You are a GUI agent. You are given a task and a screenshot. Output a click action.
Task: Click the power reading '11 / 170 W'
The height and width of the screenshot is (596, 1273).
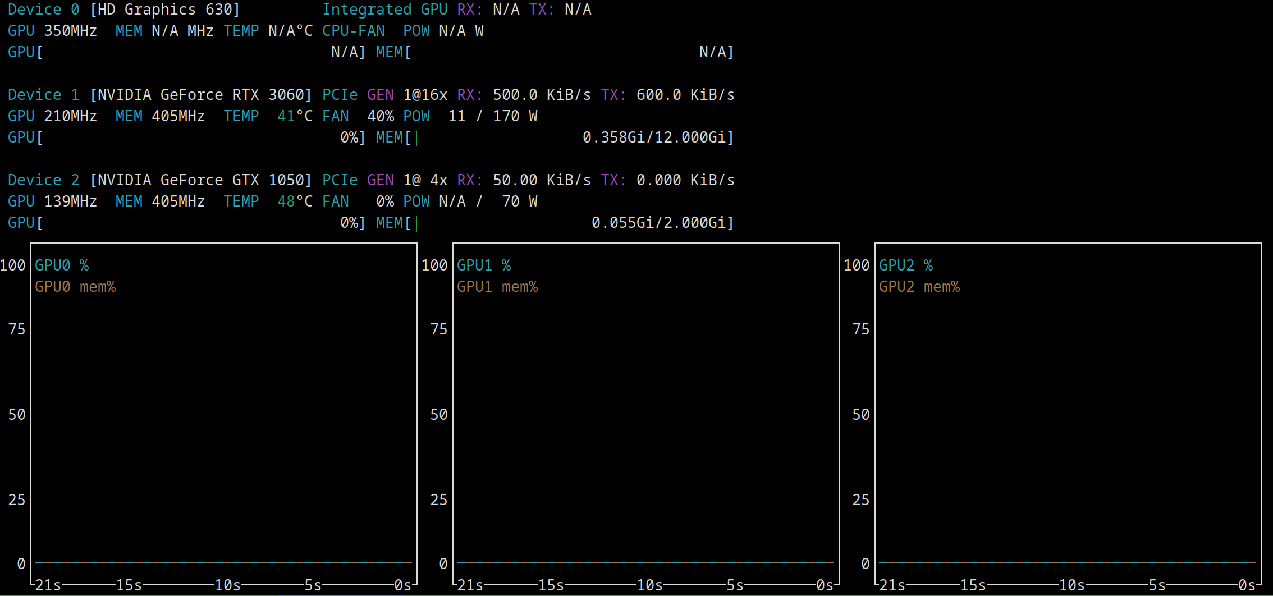coord(492,116)
